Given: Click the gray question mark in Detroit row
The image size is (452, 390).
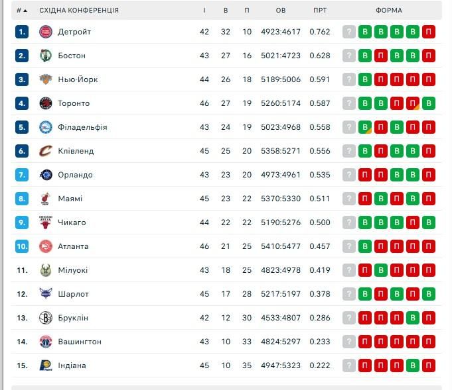Looking at the screenshot, I should click(349, 32).
